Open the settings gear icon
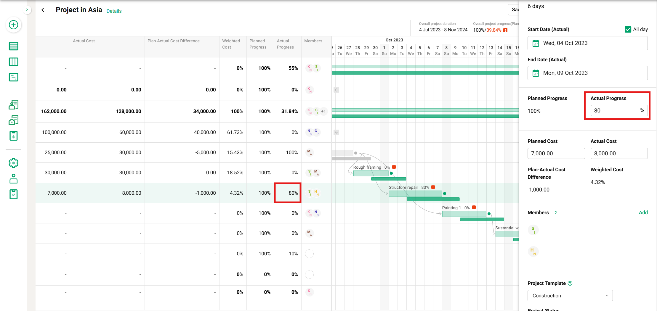Image resolution: width=657 pixels, height=311 pixels. [13, 163]
